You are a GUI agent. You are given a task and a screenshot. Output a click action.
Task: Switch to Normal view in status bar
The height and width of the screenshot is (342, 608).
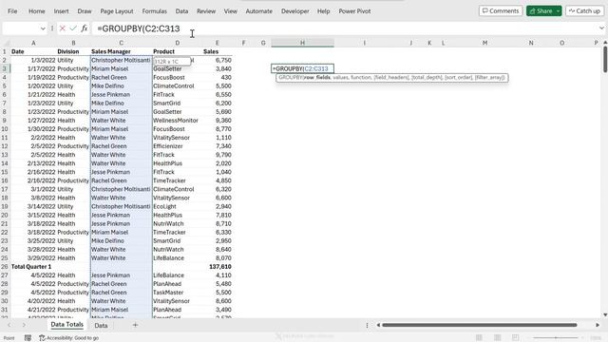pos(479,338)
